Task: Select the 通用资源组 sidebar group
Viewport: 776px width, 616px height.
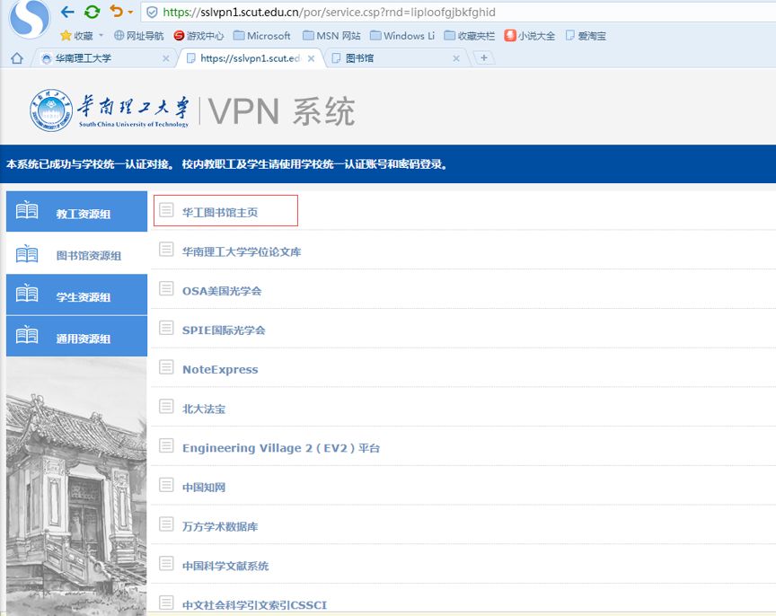Action: click(x=76, y=337)
